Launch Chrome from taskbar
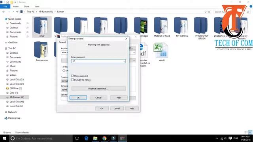The width and height of the screenshot is (253, 142). pyautogui.click(x=104, y=138)
